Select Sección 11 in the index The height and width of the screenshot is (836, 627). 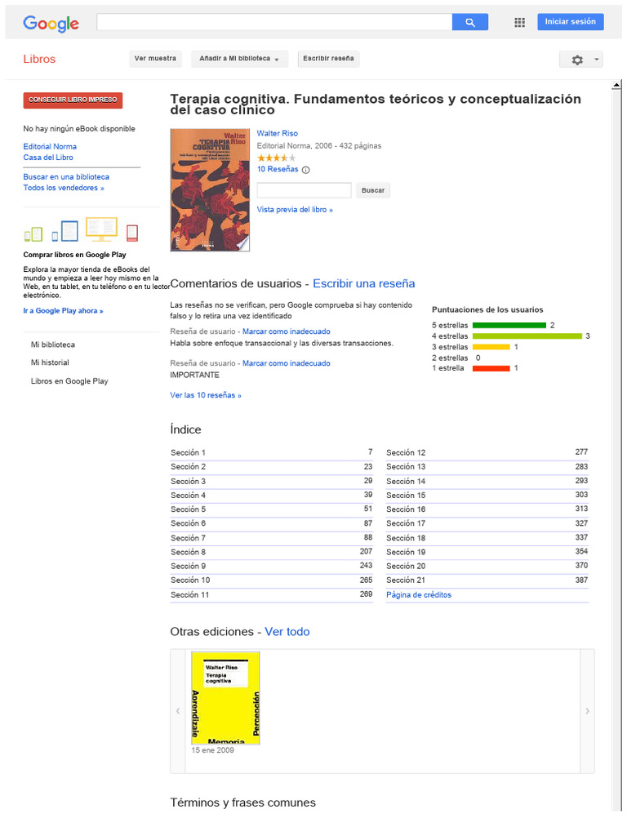pyautogui.click(x=189, y=595)
